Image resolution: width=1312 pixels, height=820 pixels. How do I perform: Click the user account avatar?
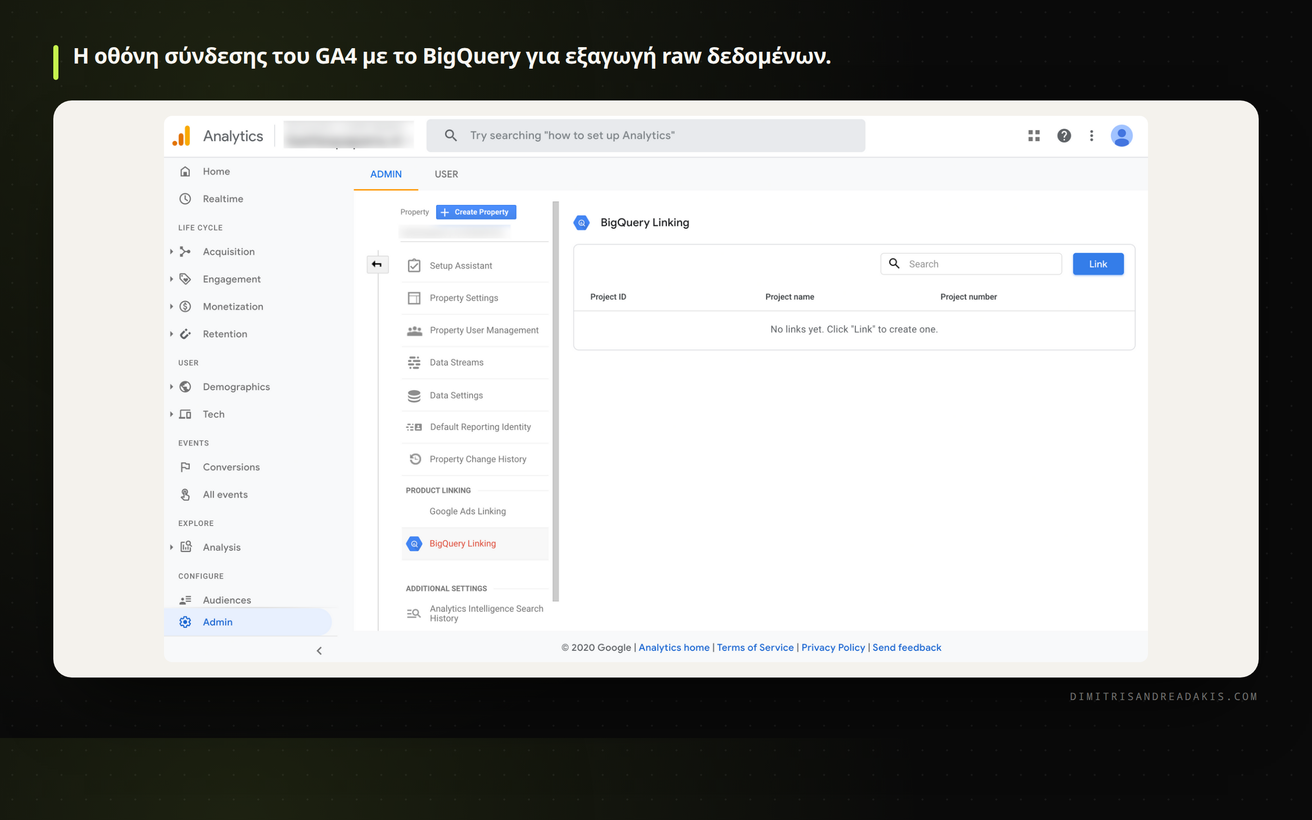[1121, 136]
